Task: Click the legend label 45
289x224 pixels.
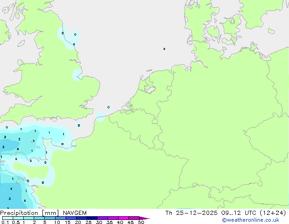Action: (130, 222)
